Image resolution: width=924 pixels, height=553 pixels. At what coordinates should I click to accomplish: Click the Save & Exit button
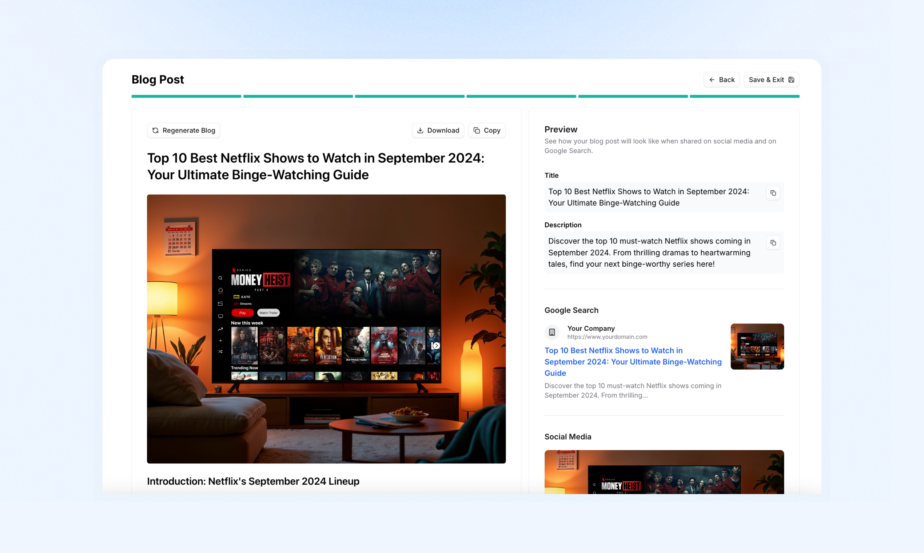point(770,80)
